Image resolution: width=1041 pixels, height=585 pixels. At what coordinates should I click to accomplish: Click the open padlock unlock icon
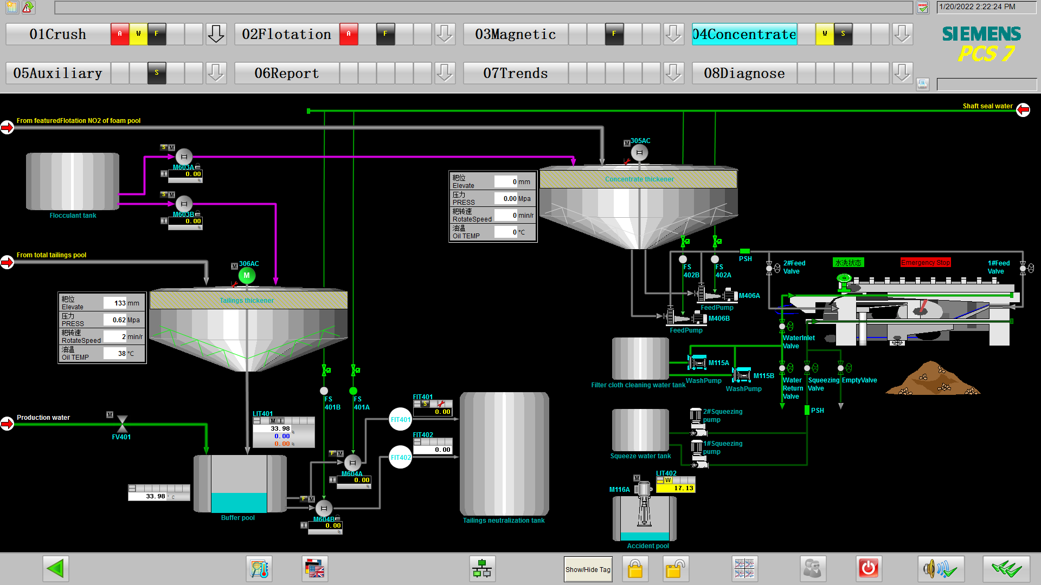tap(675, 569)
